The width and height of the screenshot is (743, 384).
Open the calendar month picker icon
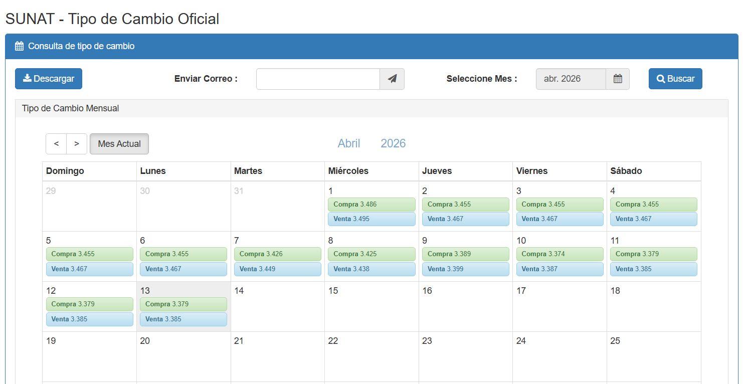(618, 79)
